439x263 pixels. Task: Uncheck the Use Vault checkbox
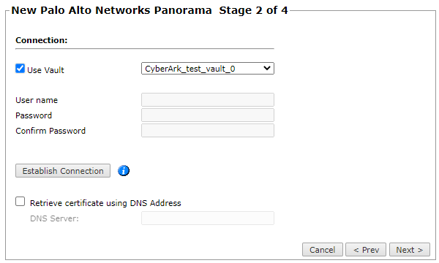pyautogui.click(x=20, y=68)
